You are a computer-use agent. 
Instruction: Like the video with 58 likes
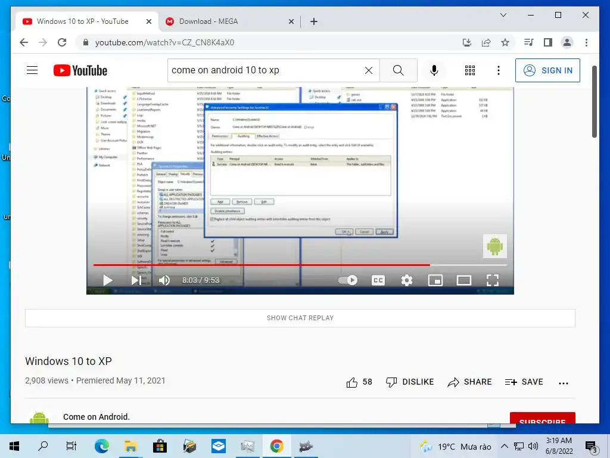[359, 382]
